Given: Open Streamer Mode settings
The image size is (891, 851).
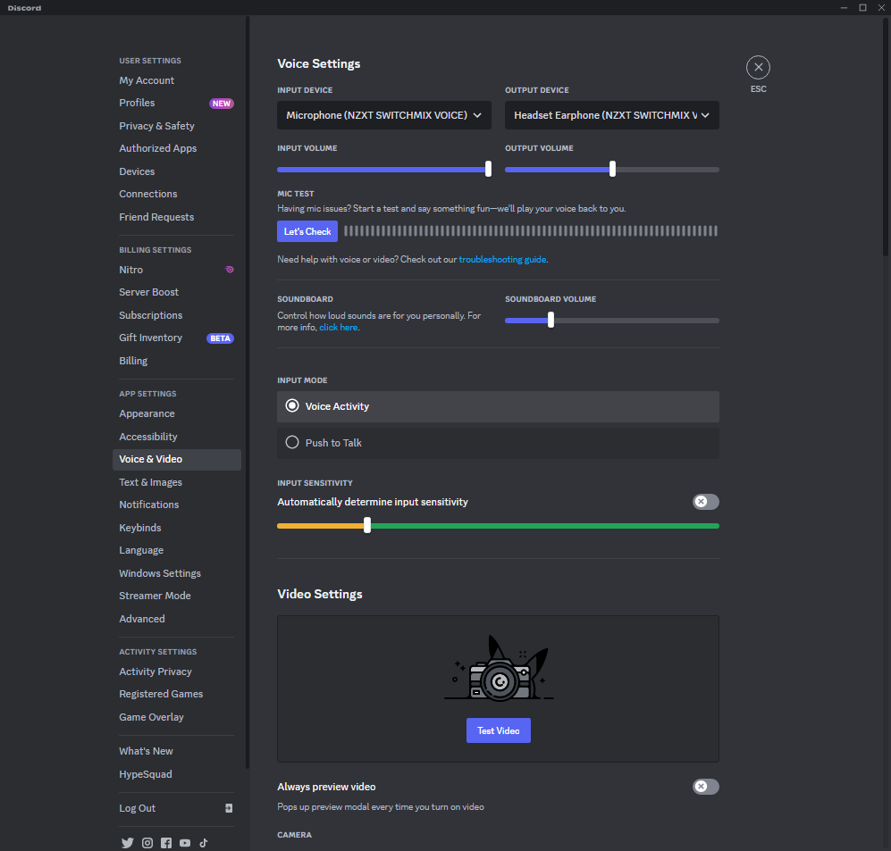Looking at the screenshot, I should pos(177,596).
